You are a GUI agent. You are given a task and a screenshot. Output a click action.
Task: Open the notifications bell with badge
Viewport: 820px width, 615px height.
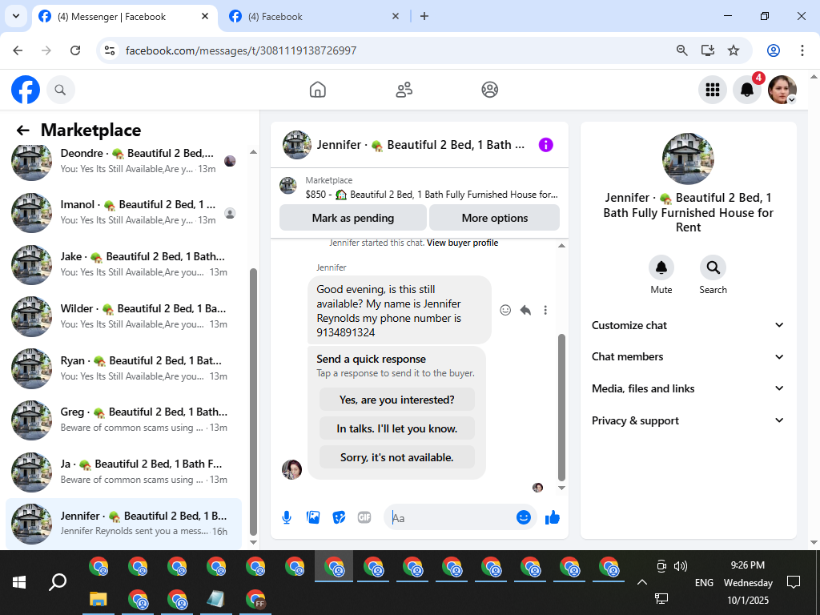coord(747,90)
